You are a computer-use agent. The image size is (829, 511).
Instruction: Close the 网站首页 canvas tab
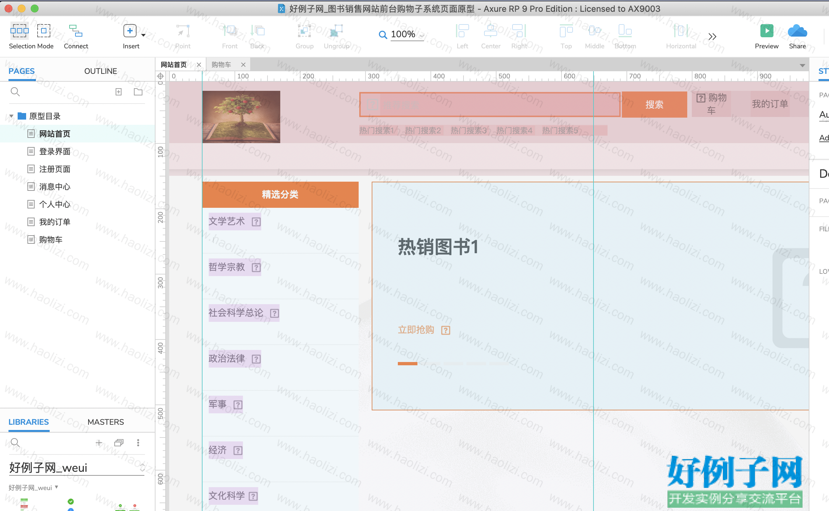click(199, 65)
